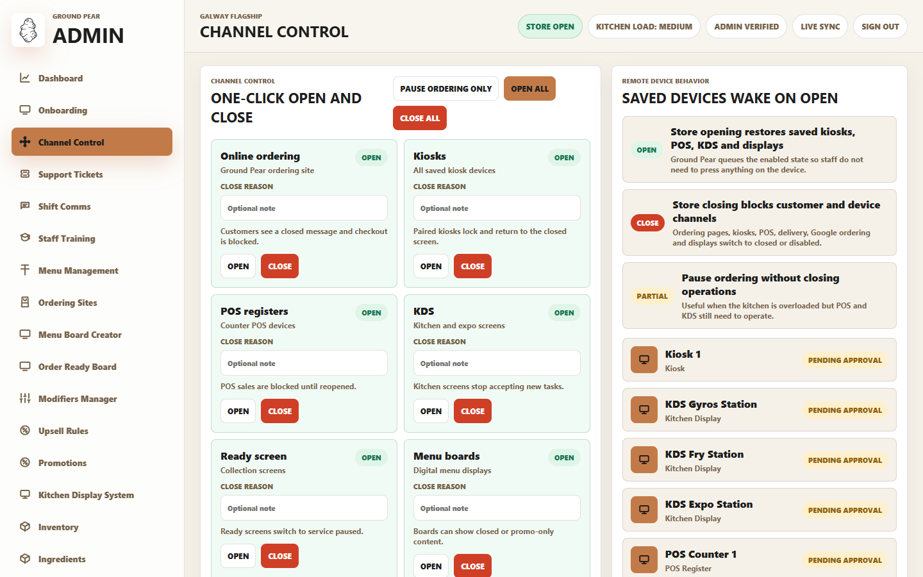Click KDS Gyros Station Pending Approval badge
The height and width of the screenshot is (577, 923).
click(845, 410)
